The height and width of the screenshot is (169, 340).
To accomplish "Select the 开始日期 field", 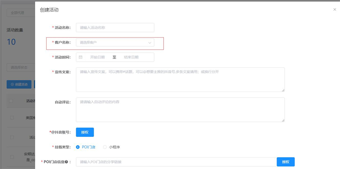I will pos(97,57).
